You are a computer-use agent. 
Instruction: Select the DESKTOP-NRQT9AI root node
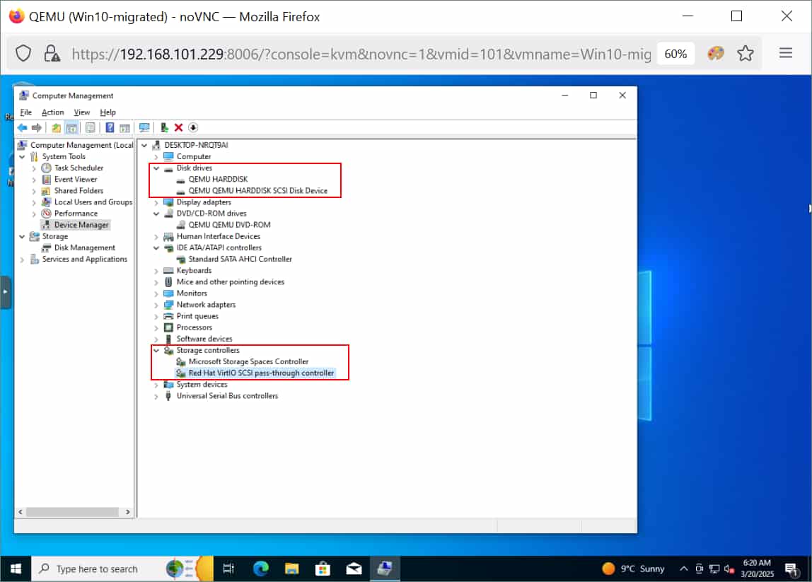pyautogui.click(x=196, y=145)
